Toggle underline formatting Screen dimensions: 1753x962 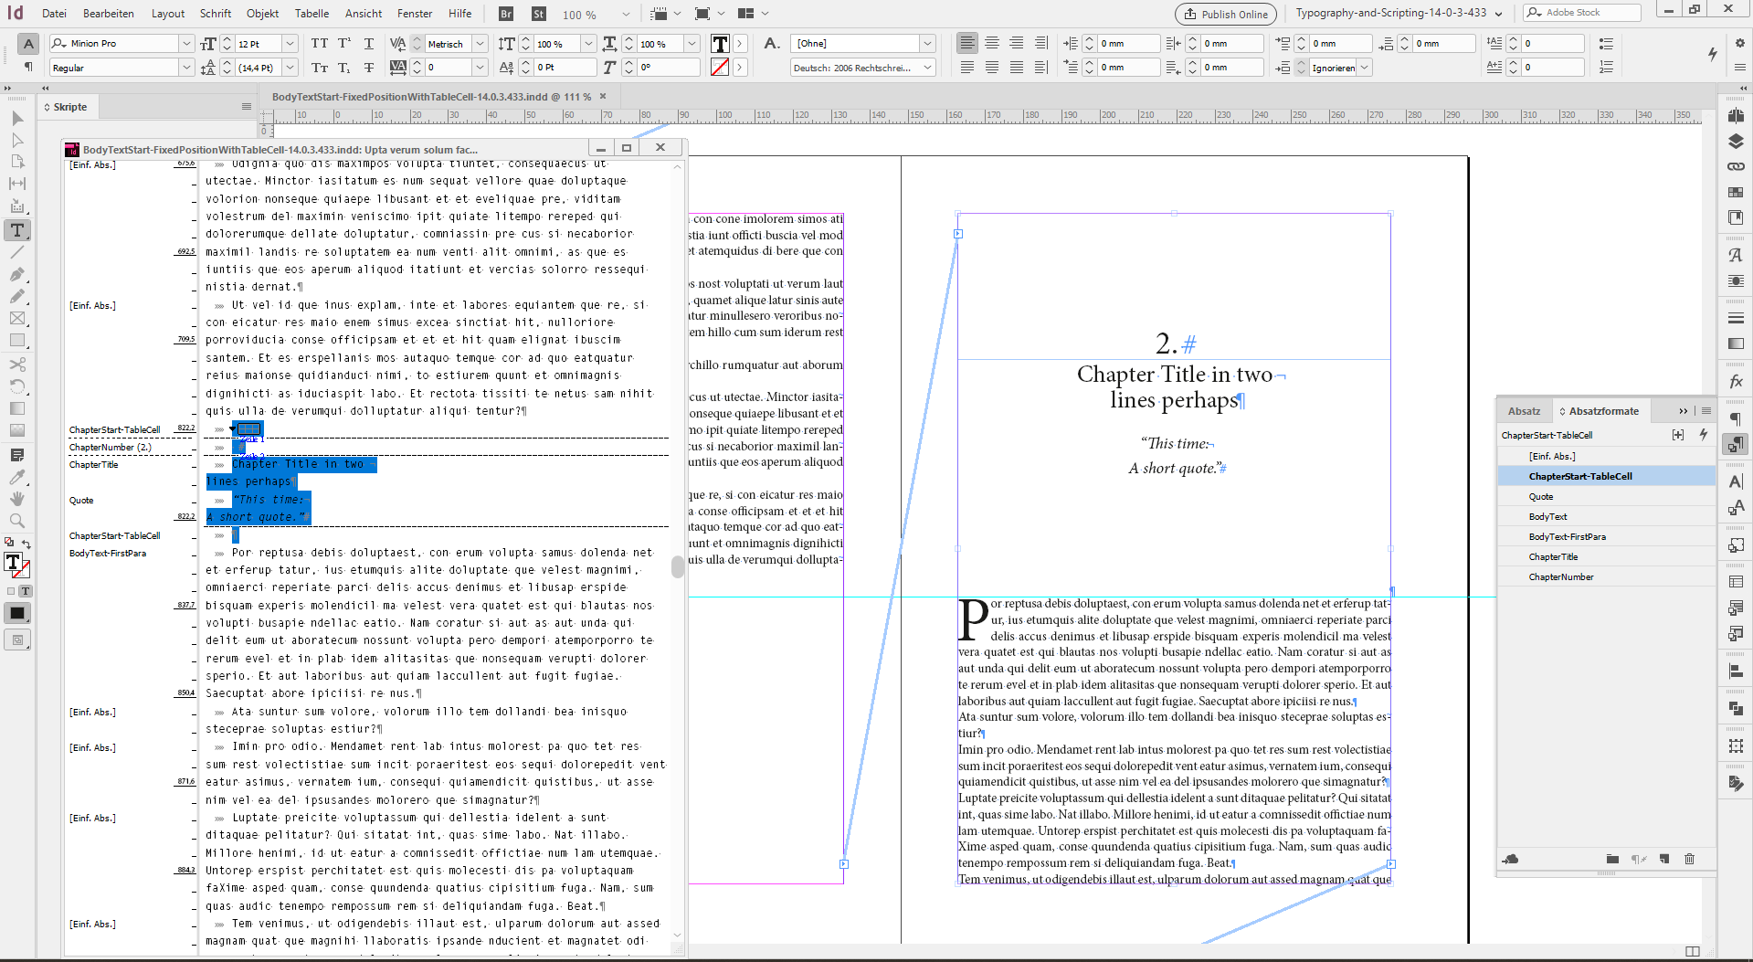[x=369, y=43]
